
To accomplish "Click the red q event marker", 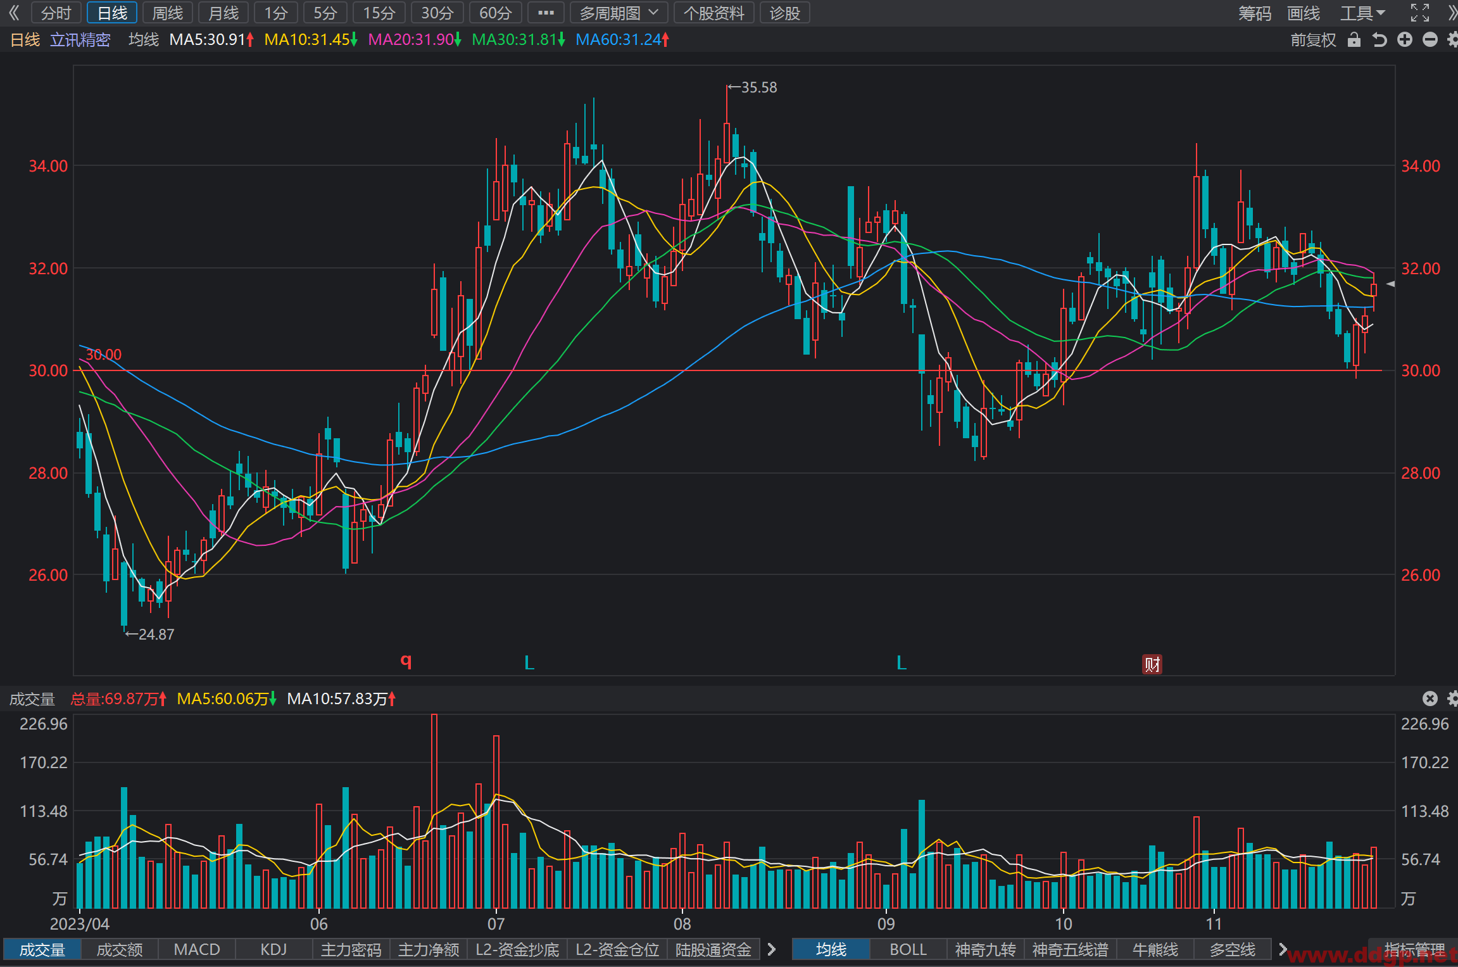I will pos(406,661).
